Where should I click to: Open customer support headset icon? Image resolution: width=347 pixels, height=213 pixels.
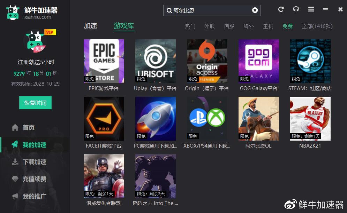tap(296, 9)
